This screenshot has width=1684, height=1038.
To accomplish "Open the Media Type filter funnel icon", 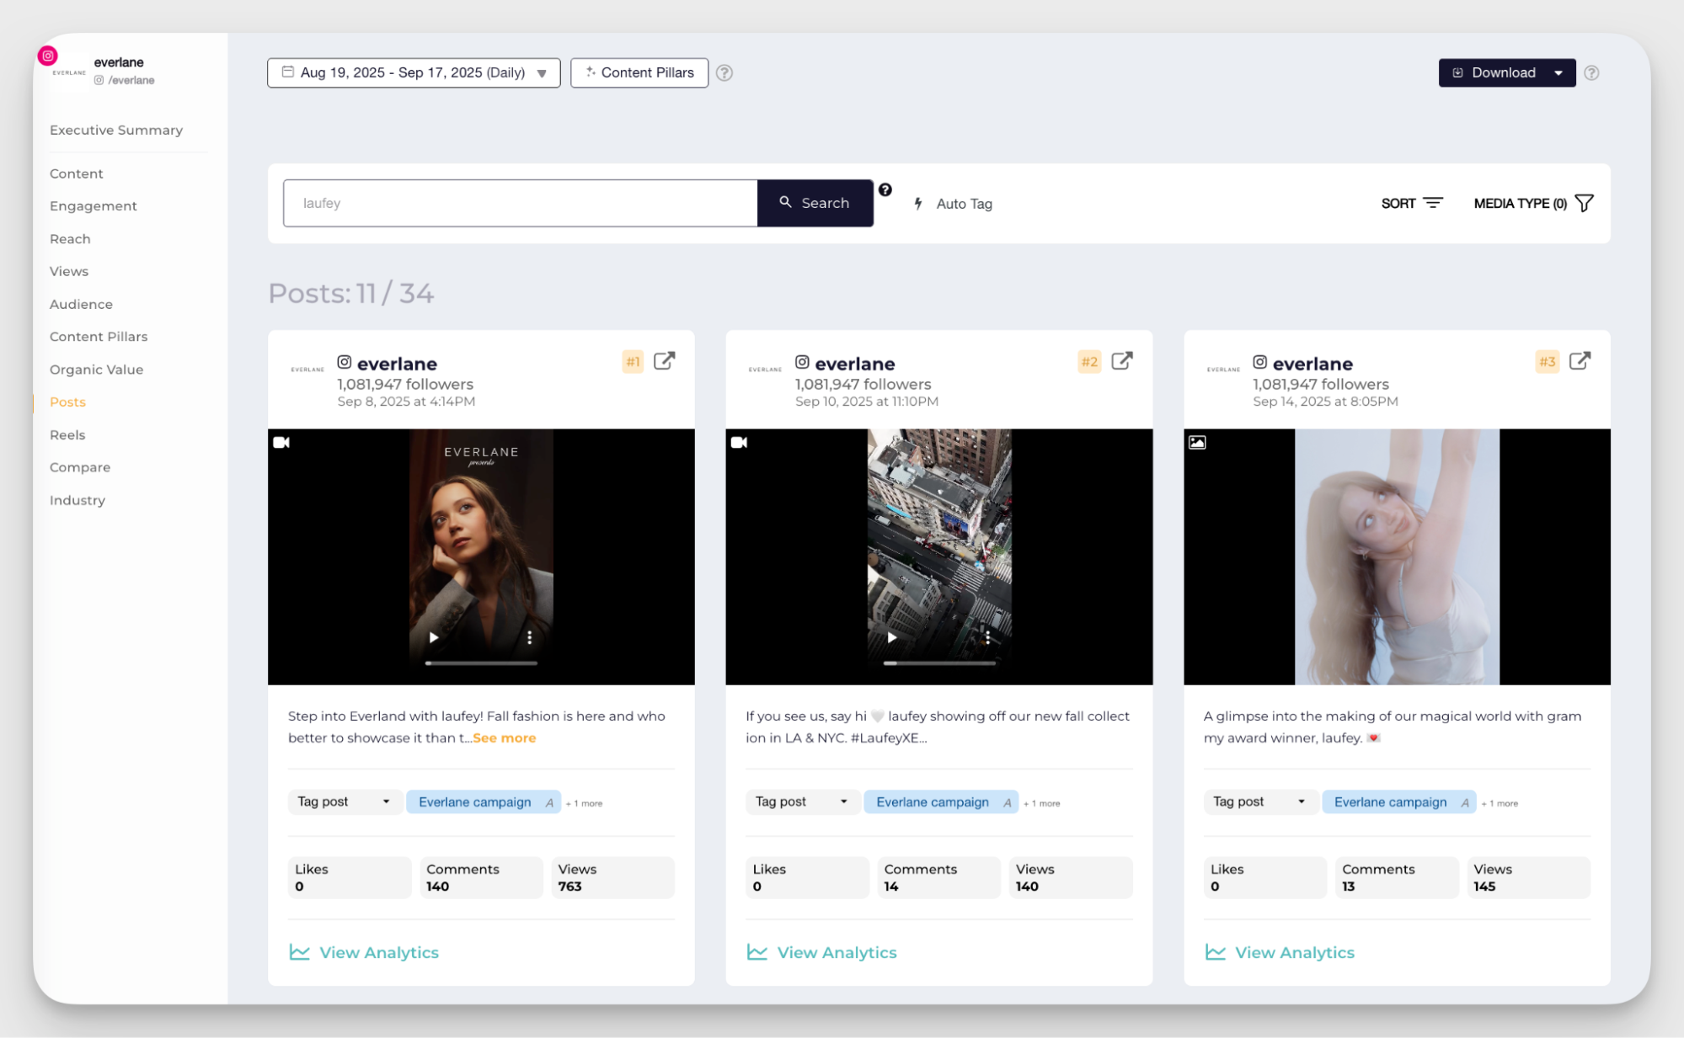I will click(x=1585, y=202).
